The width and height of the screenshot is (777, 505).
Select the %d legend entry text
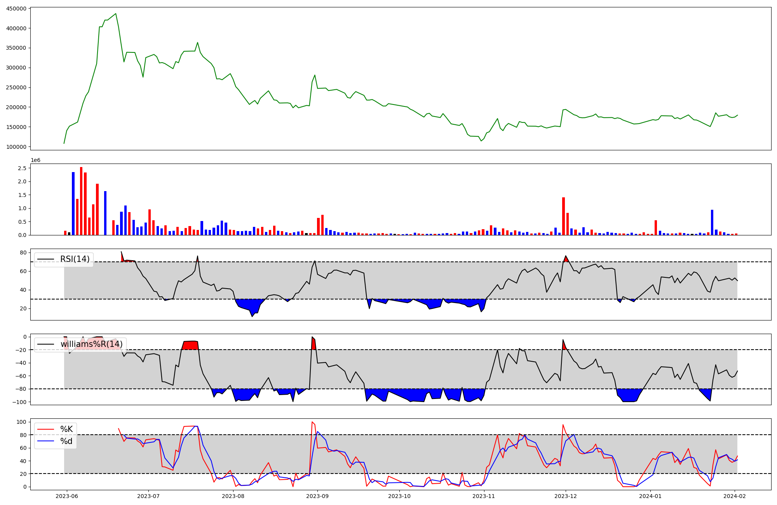click(x=66, y=441)
